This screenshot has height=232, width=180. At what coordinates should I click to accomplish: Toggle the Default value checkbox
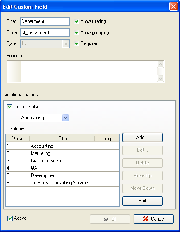point(9,107)
